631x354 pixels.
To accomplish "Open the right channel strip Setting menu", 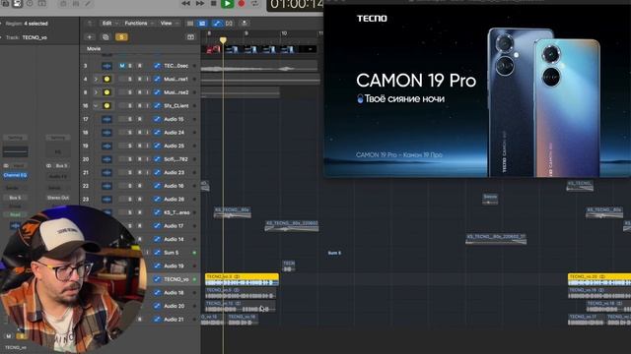I will pos(57,138).
